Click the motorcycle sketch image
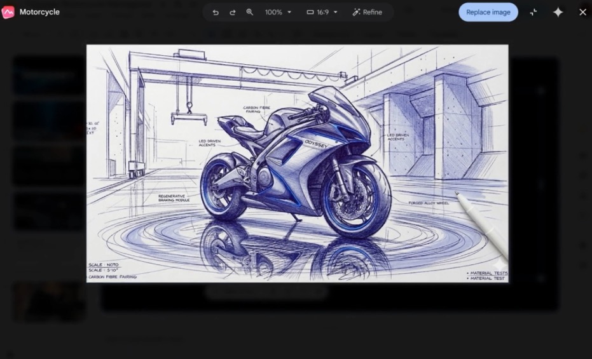 pos(297,163)
